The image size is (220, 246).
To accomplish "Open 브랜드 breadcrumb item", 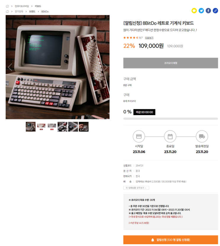I will [x=32, y=12].
